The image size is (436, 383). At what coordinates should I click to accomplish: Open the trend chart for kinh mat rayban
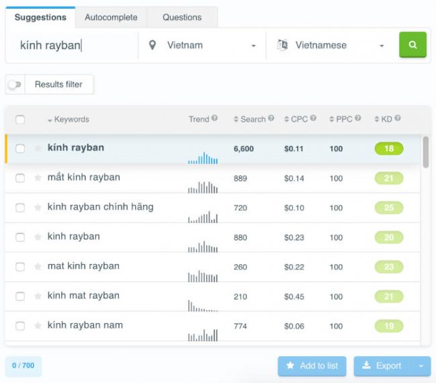[203, 306]
